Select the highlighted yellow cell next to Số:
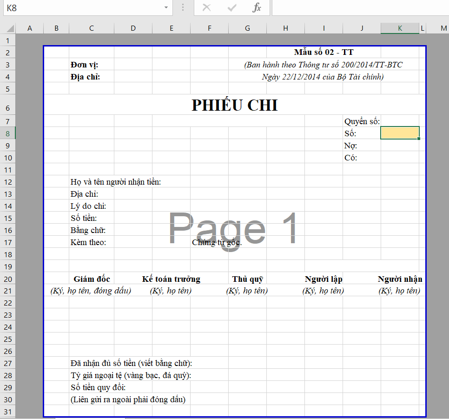Viewport: 449px width, 419px height. click(400, 133)
